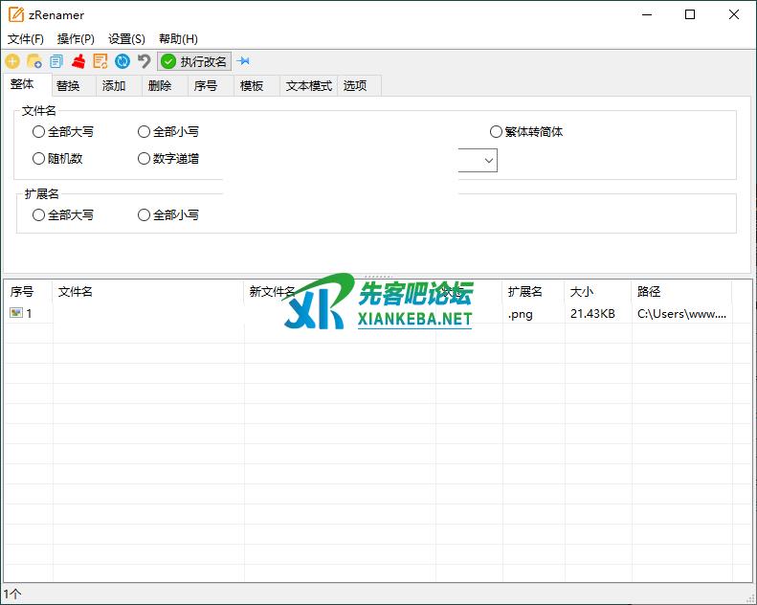
Task: Click the 执行改名 button
Action: pyautogui.click(x=194, y=61)
